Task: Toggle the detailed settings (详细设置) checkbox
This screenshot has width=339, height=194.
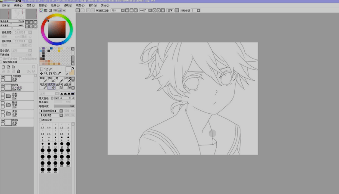Action: (40, 120)
